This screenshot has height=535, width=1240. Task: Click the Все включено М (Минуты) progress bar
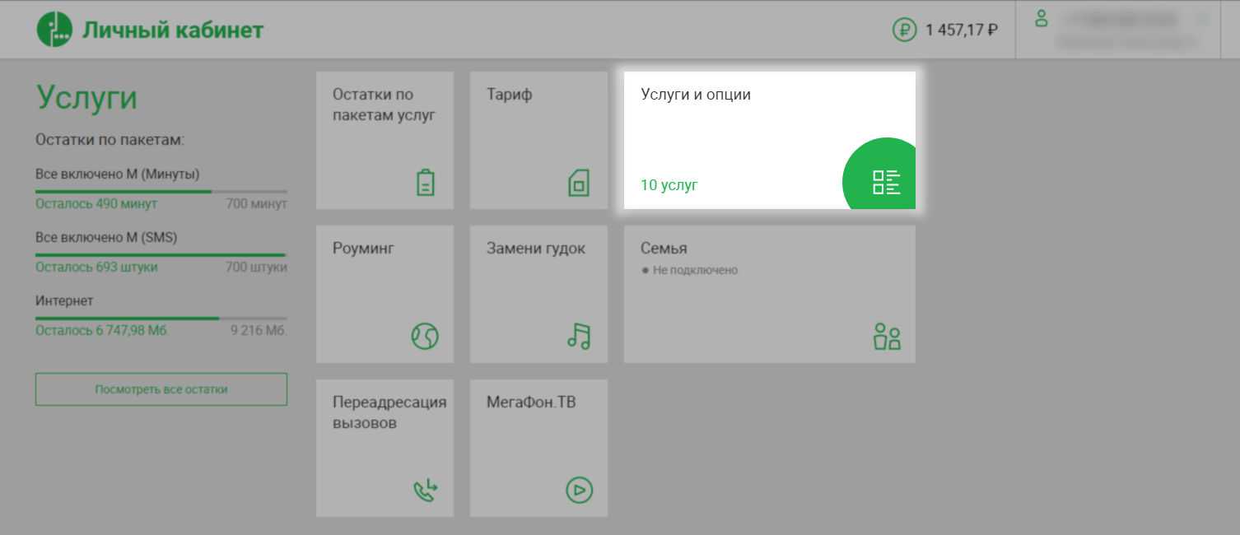[x=161, y=191]
